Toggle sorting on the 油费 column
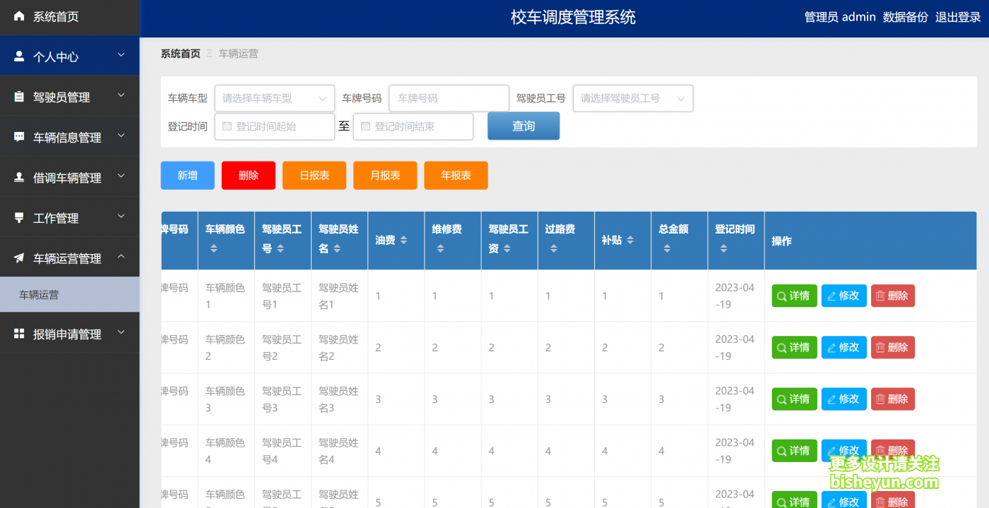 click(x=404, y=239)
